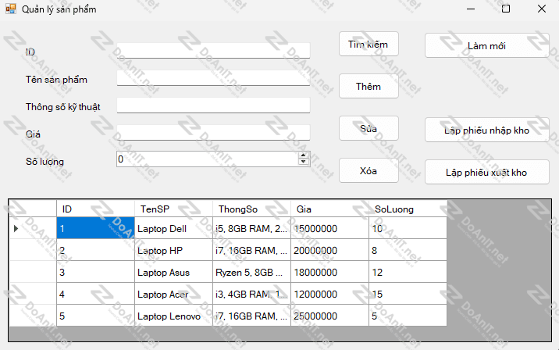Click the Tìm kiếm search button
Screen dimensions: 559x350
[x=369, y=45]
